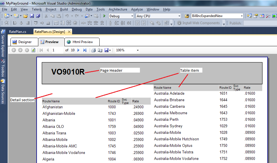Click the Copy icon in the toolbar

pyautogui.click(x=52, y=16)
